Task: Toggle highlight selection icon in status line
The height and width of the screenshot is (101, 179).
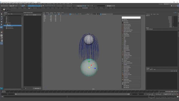Action: pos(43,6)
